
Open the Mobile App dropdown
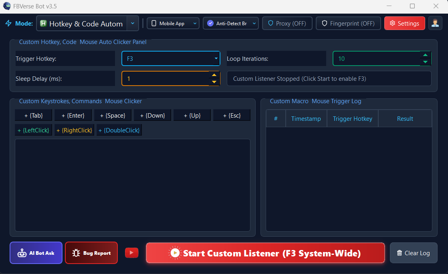[x=173, y=23]
